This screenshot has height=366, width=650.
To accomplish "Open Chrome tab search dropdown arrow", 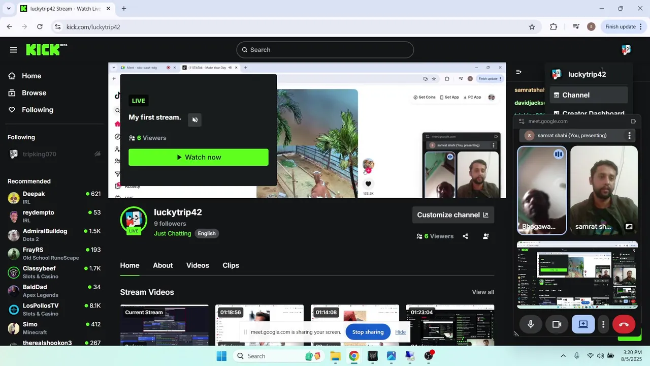I will (9, 9).
